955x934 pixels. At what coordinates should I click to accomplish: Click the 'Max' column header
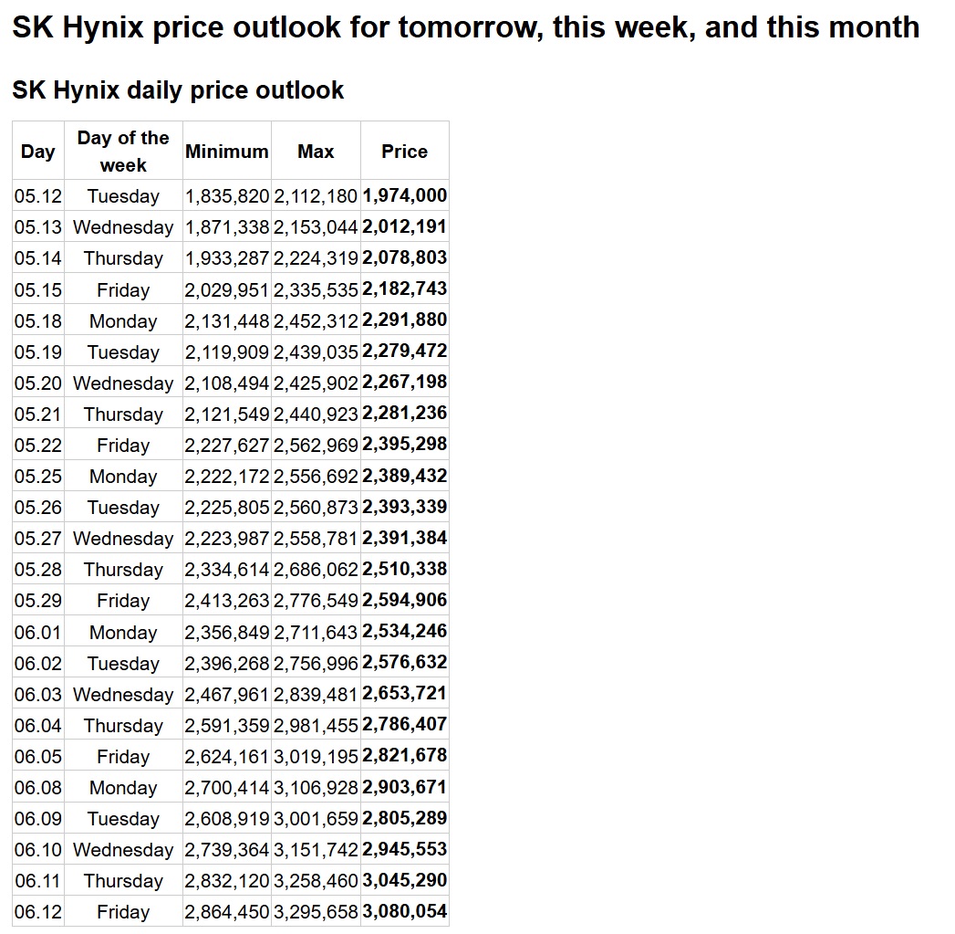point(316,152)
